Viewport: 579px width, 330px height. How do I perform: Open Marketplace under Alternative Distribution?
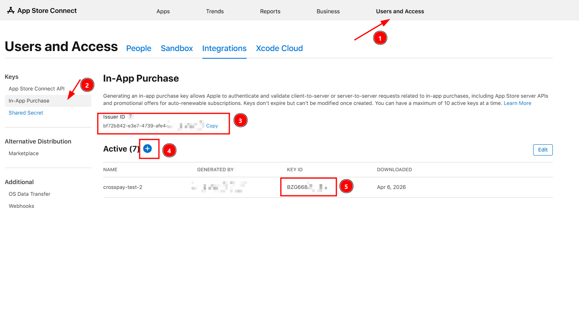[24, 154]
